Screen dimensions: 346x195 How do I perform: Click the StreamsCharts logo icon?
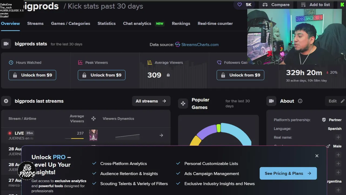tap(178, 44)
